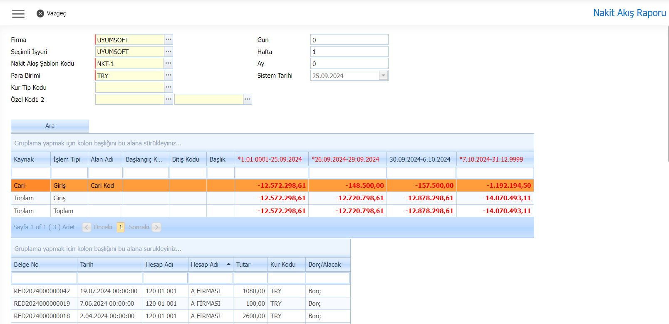This screenshot has height=324, width=669.
Task: Click the İşlem Tipi column filter box
Action: click(x=69, y=172)
